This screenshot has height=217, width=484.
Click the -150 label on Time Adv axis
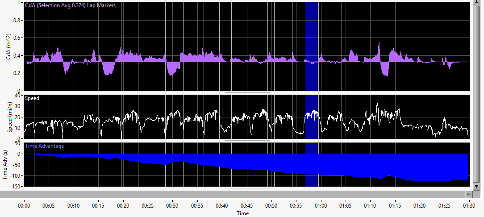click(x=15, y=187)
